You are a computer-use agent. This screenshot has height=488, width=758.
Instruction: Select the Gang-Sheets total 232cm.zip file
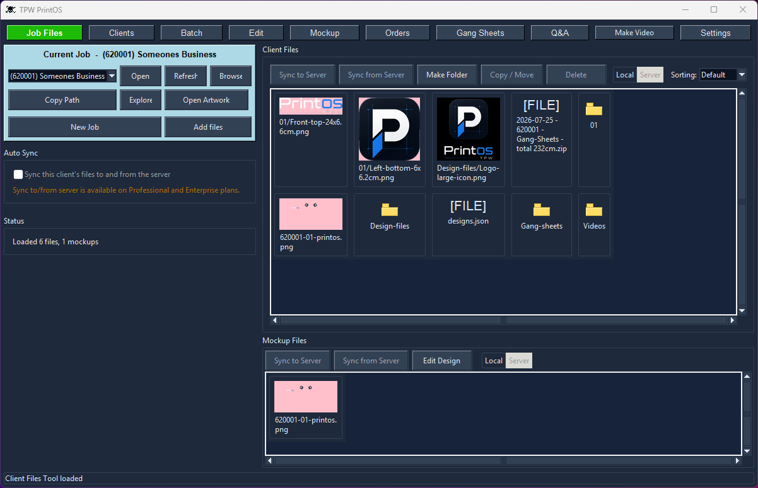(x=542, y=140)
